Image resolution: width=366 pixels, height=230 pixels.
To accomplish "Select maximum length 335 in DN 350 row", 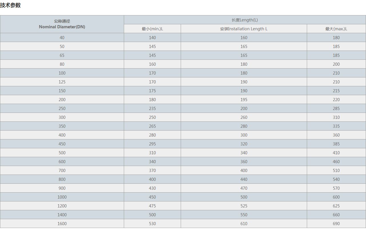I will coord(336,126).
